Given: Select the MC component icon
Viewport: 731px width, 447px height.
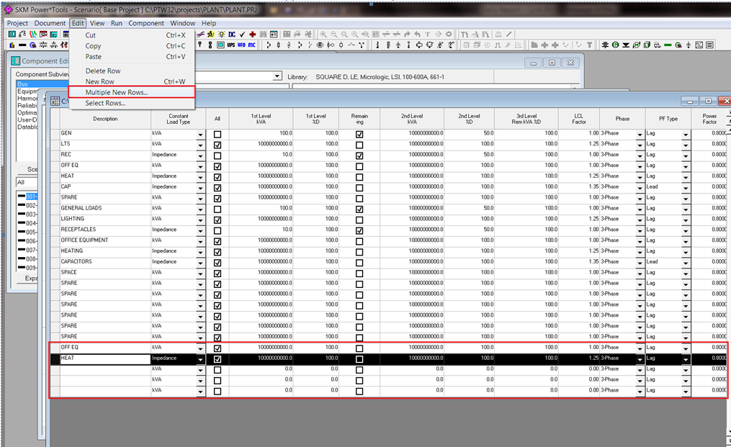Looking at the screenshot, I should (251, 45).
